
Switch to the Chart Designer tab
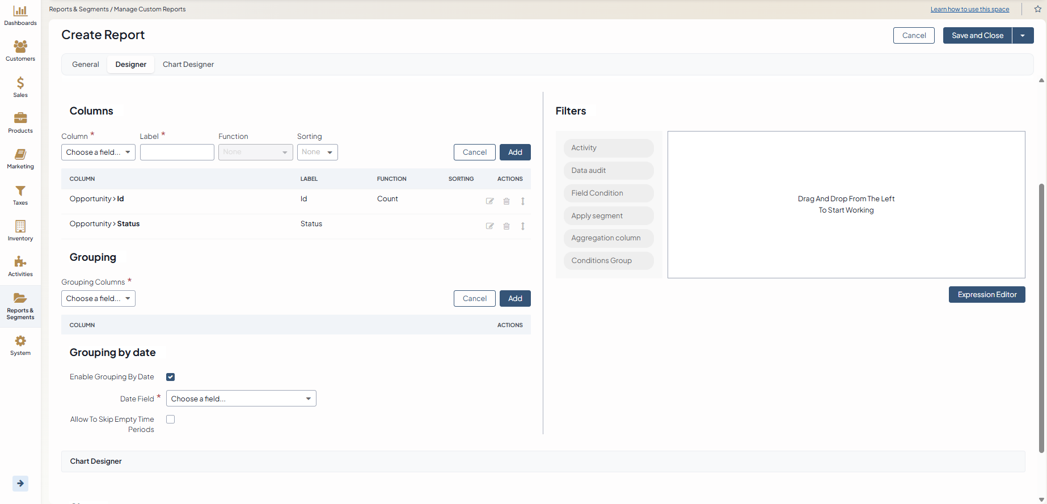click(x=188, y=65)
